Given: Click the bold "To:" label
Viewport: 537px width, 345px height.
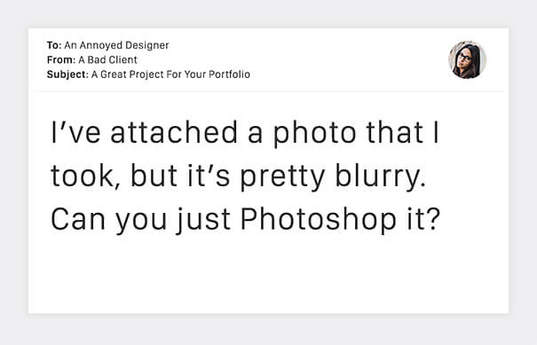Looking at the screenshot, I should pos(54,45).
